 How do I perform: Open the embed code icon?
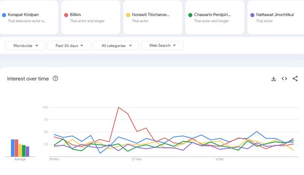point(284,79)
